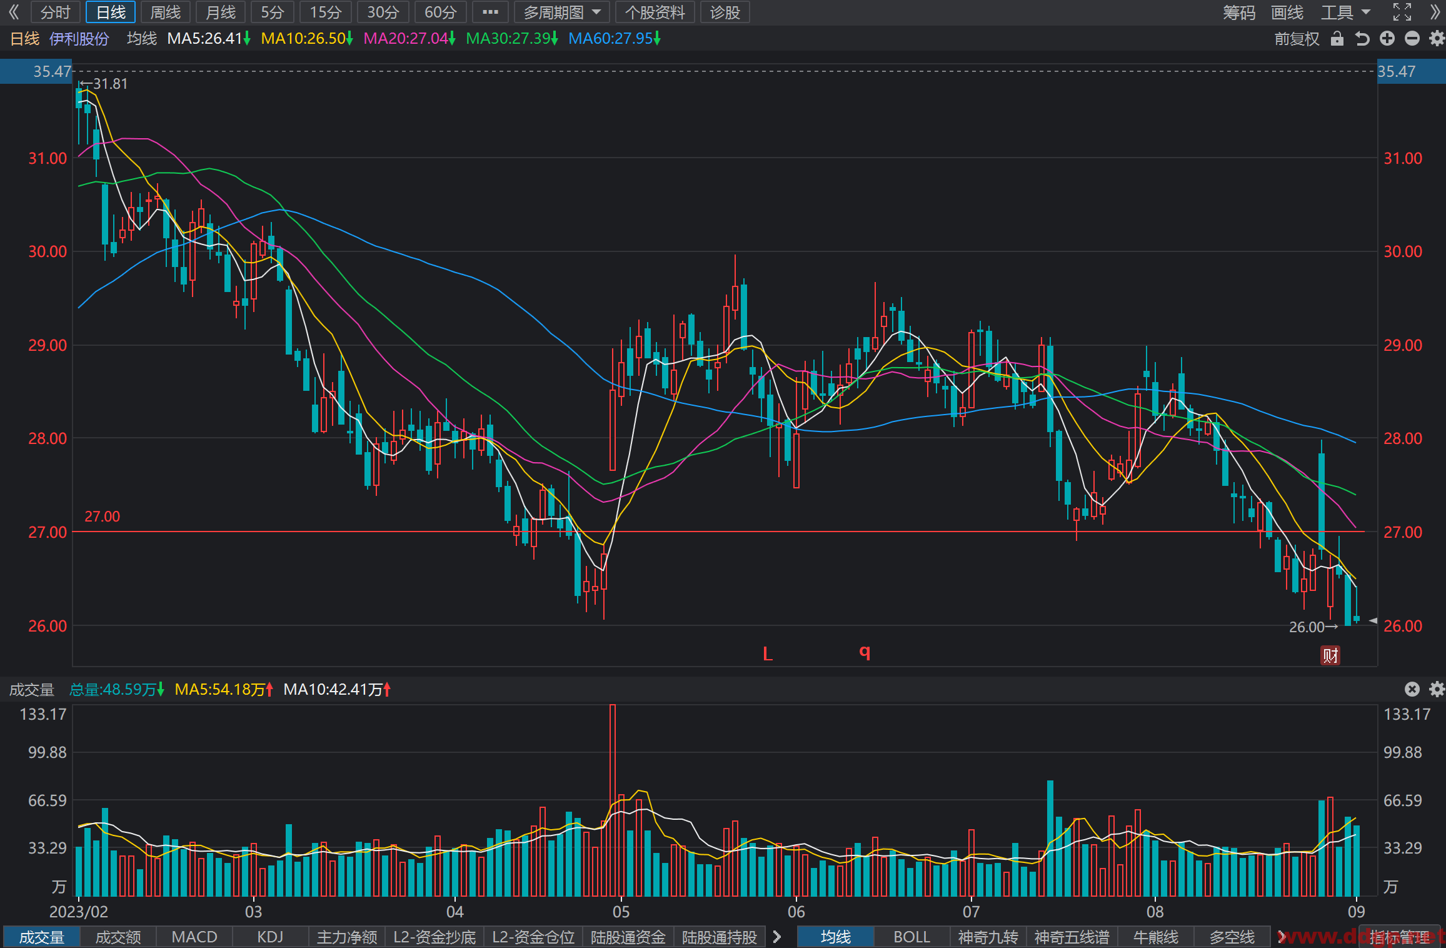The height and width of the screenshot is (948, 1446).
Task: Switch to L2-资金仓位 indicator tab
Action: [533, 937]
